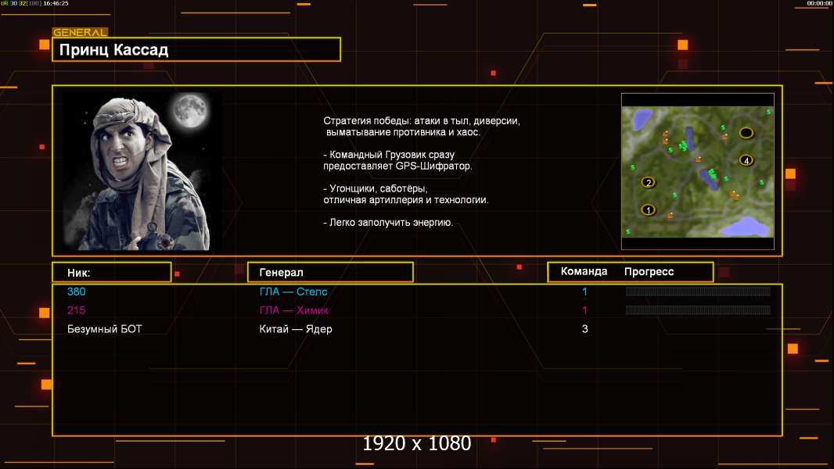
Task: Click the 'Принц Кассад' general name field
Action: click(x=196, y=49)
